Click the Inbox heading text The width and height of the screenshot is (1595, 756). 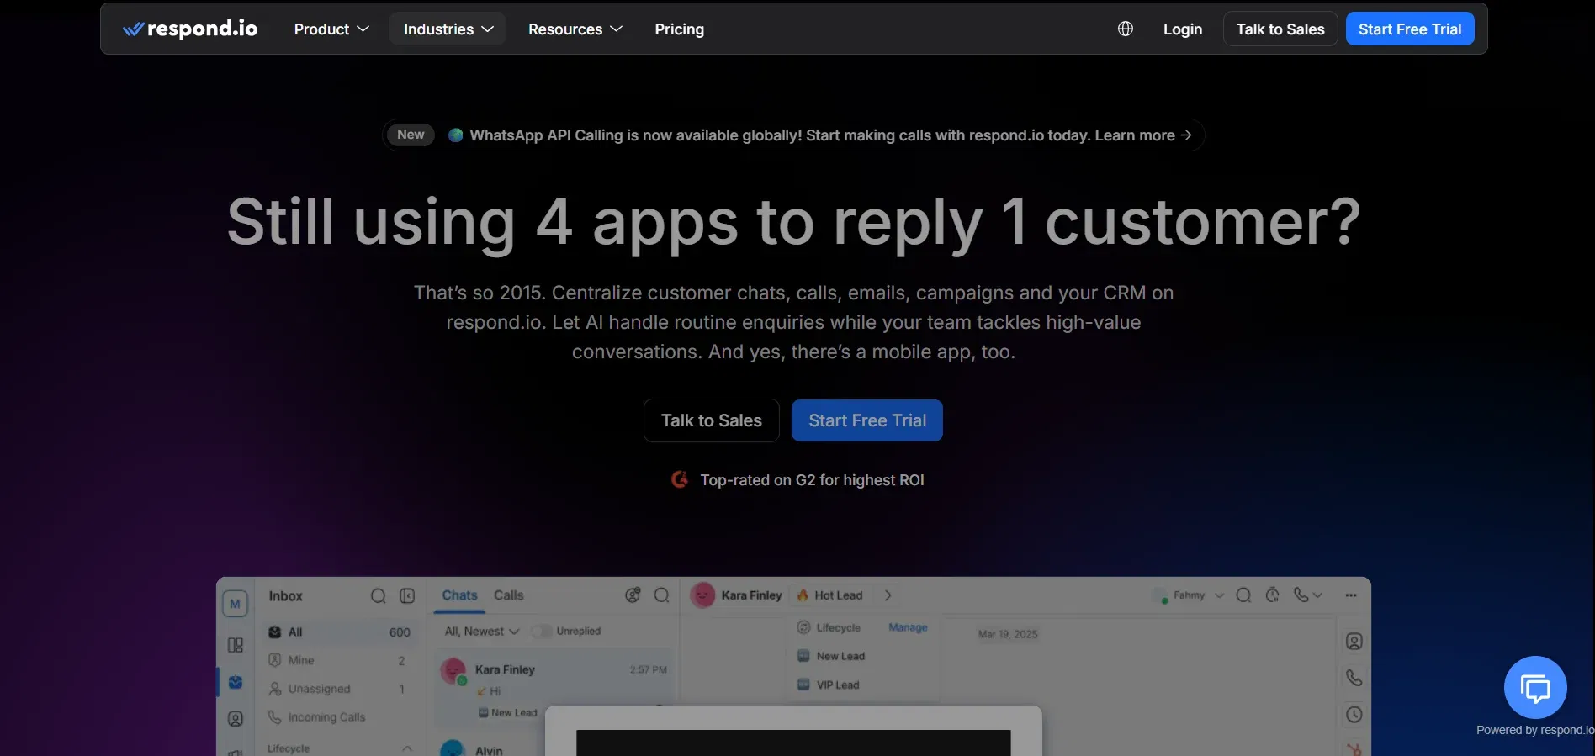click(x=286, y=596)
